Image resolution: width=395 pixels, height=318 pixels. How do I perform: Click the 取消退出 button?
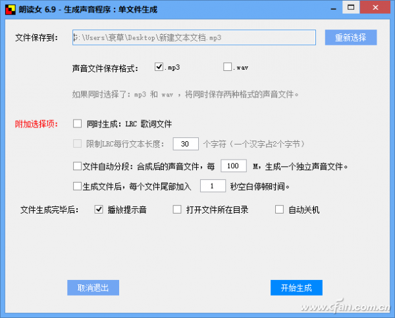click(x=93, y=288)
